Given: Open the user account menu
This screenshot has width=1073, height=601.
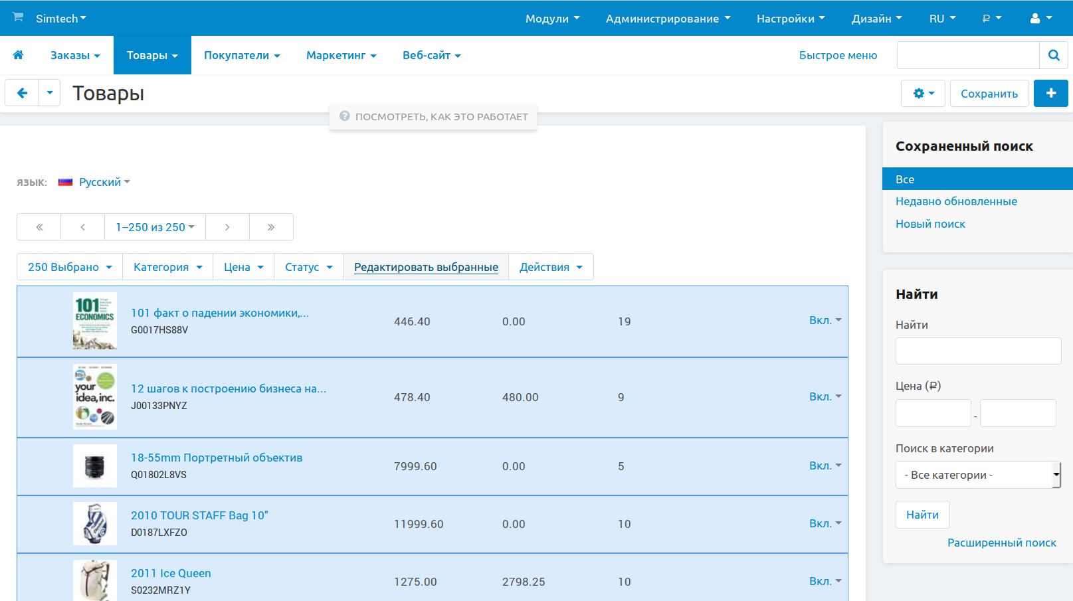Looking at the screenshot, I should click(1040, 19).
